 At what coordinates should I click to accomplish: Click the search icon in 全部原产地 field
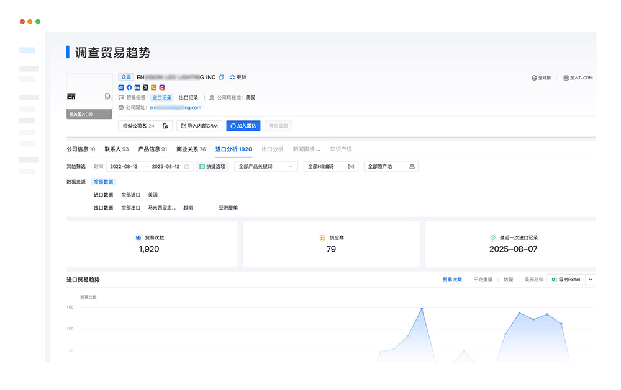[x=411, y=166]
